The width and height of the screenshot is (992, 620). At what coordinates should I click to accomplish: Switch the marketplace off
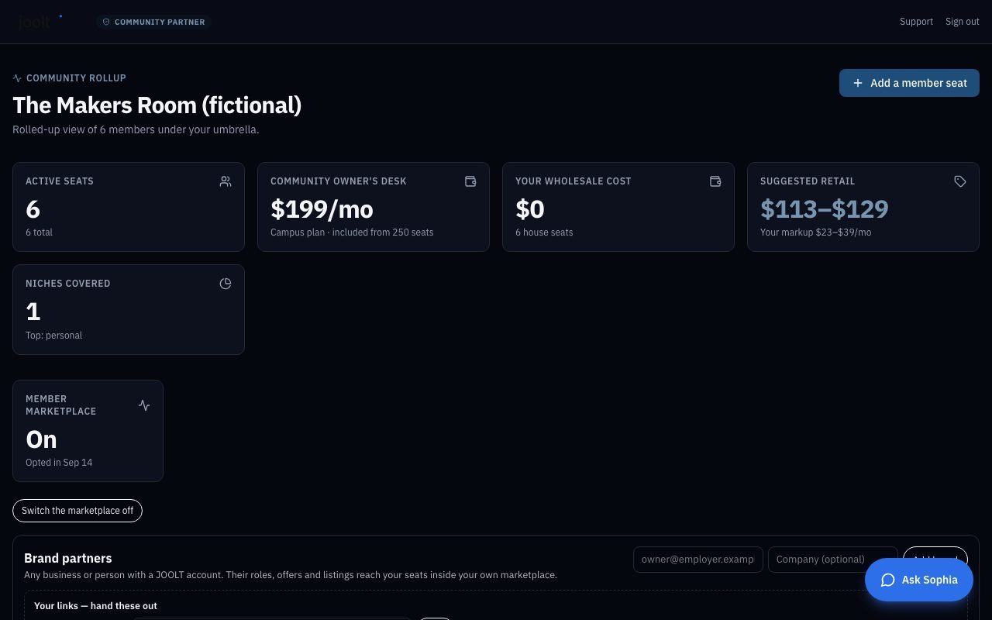77,511
